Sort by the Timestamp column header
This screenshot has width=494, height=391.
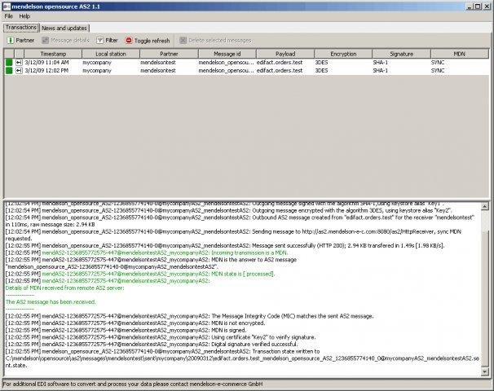tap(53, 53)
